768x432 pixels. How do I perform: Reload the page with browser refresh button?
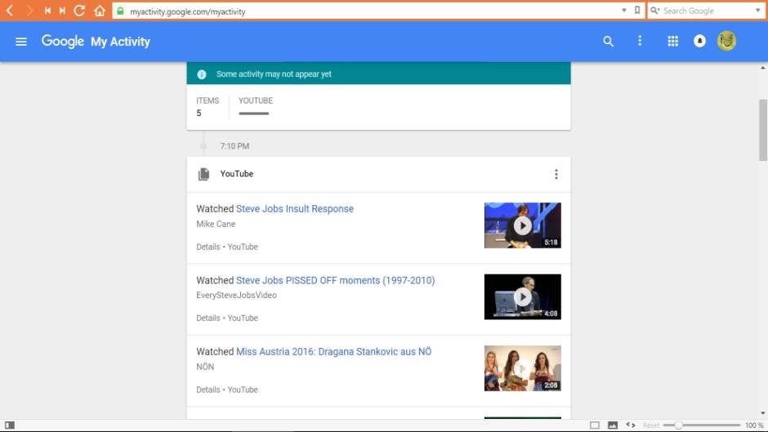click(x=79, y=11)
